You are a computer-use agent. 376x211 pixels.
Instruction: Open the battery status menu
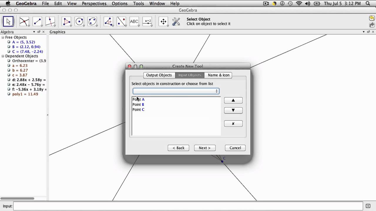coord(317,4)
